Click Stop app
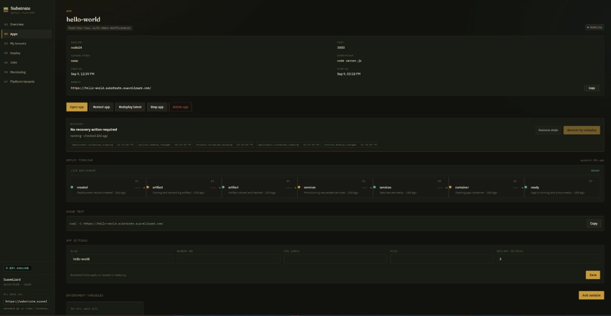The width and height of the screenshot is (611, 316). pyautogui.click(x=157, y=107)
